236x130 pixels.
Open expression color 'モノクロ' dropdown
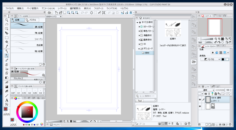tap(210, 59)
